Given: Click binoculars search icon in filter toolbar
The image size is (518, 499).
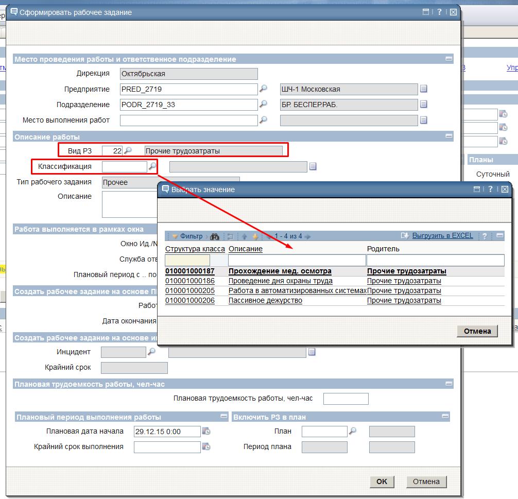Looking at the screenshot, I should click(x=215, y=236).
